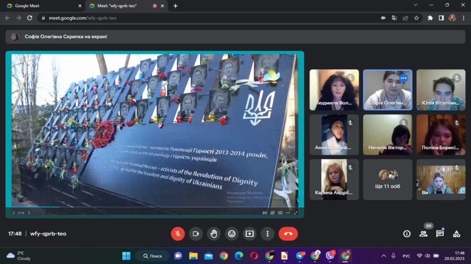Open camera permission icon in address bar

(383, 18)
